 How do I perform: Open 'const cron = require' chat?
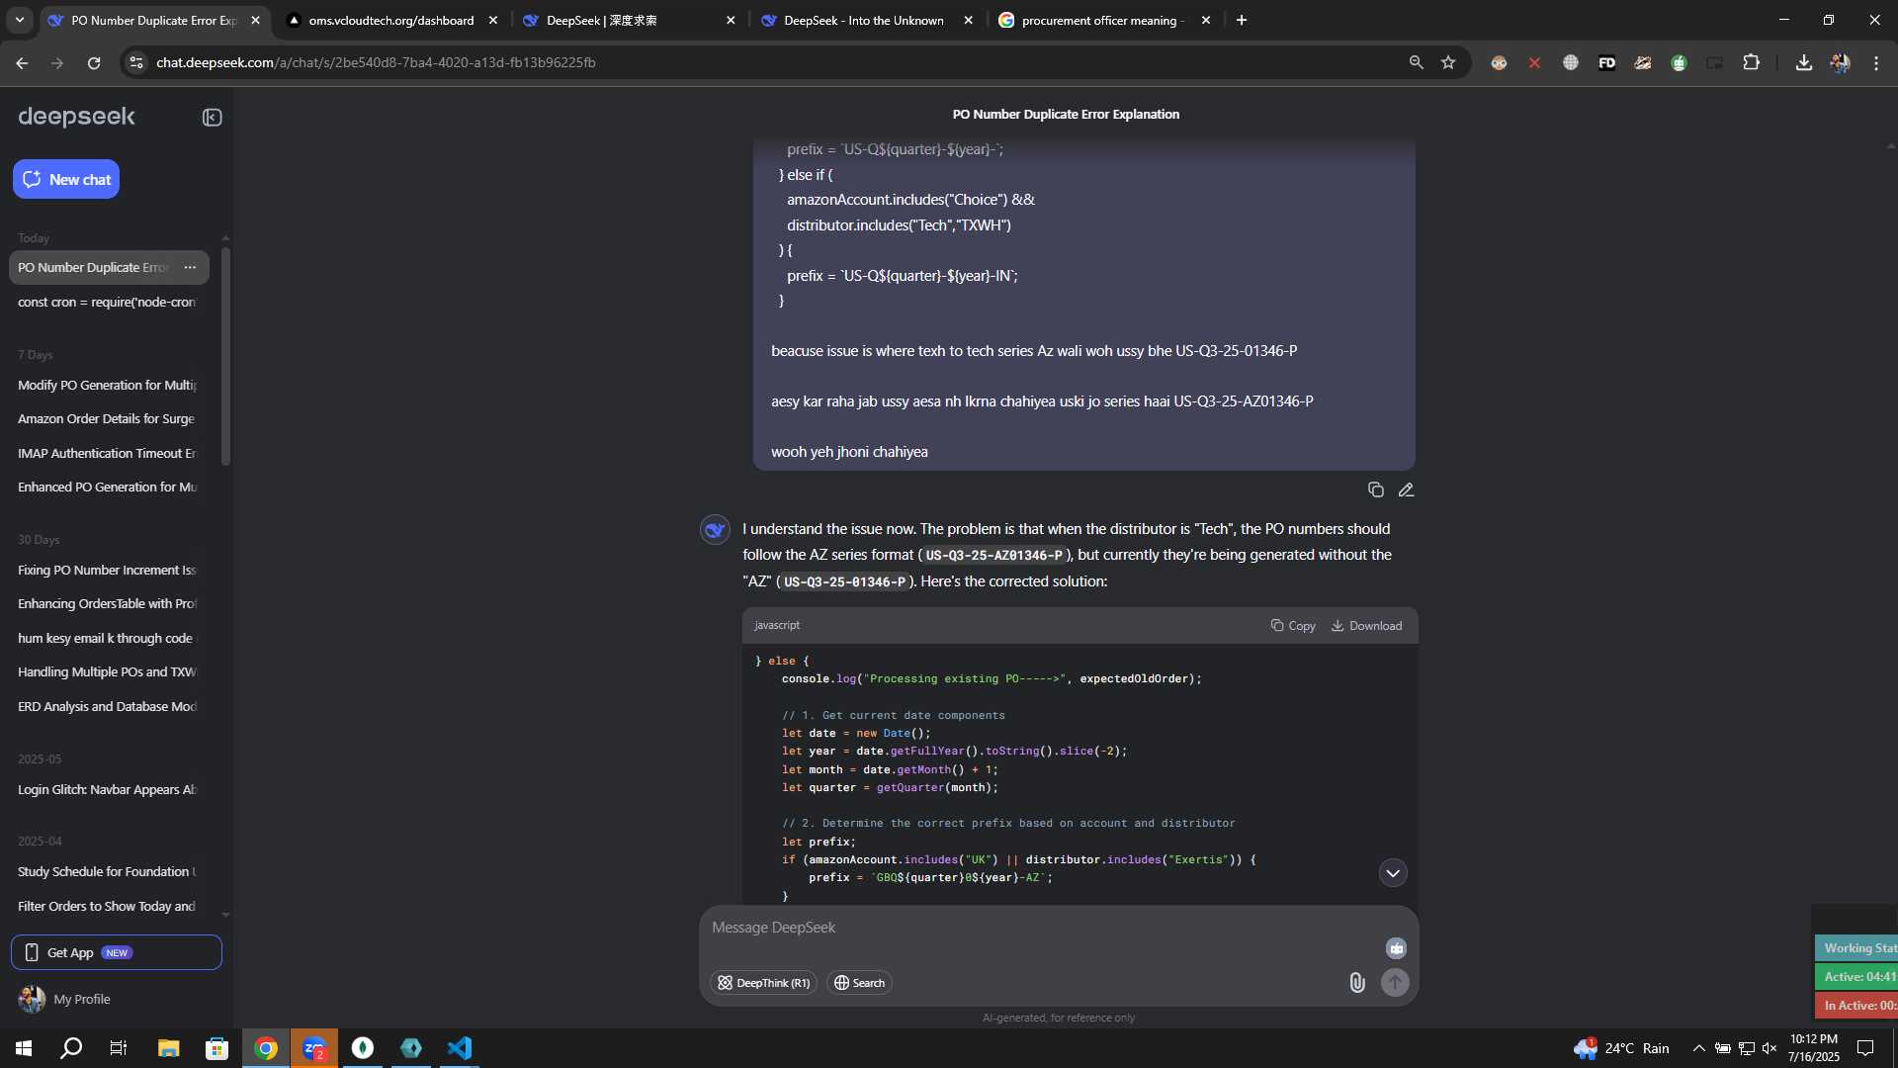[109, 302]
